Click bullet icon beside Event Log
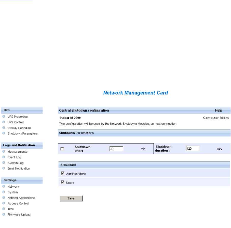The height and width of the screenshot is (228, 231). 4,157
